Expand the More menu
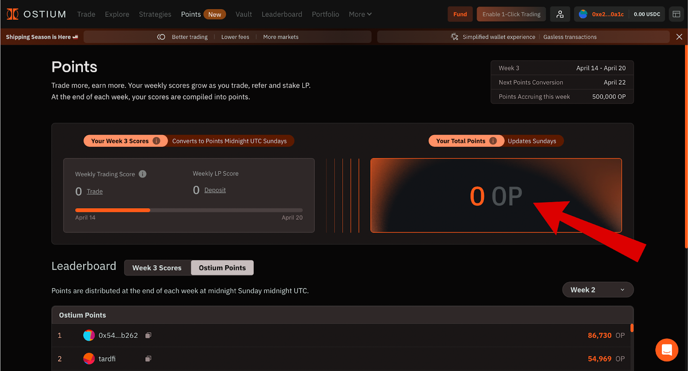This screenshot has width=688, height=371. 360,14
